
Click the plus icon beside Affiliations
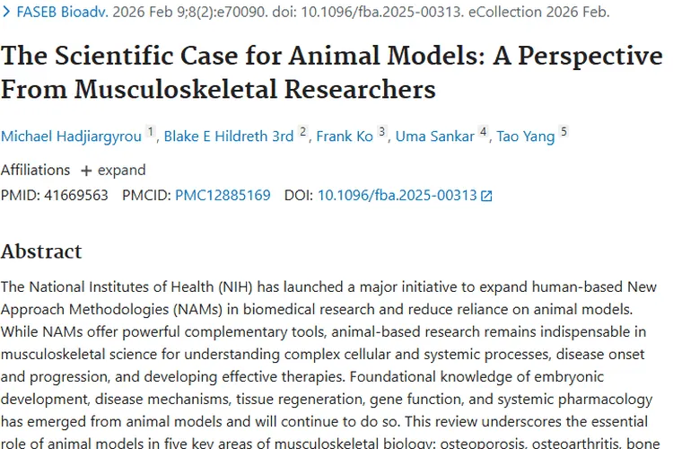[x=86, y=171]
